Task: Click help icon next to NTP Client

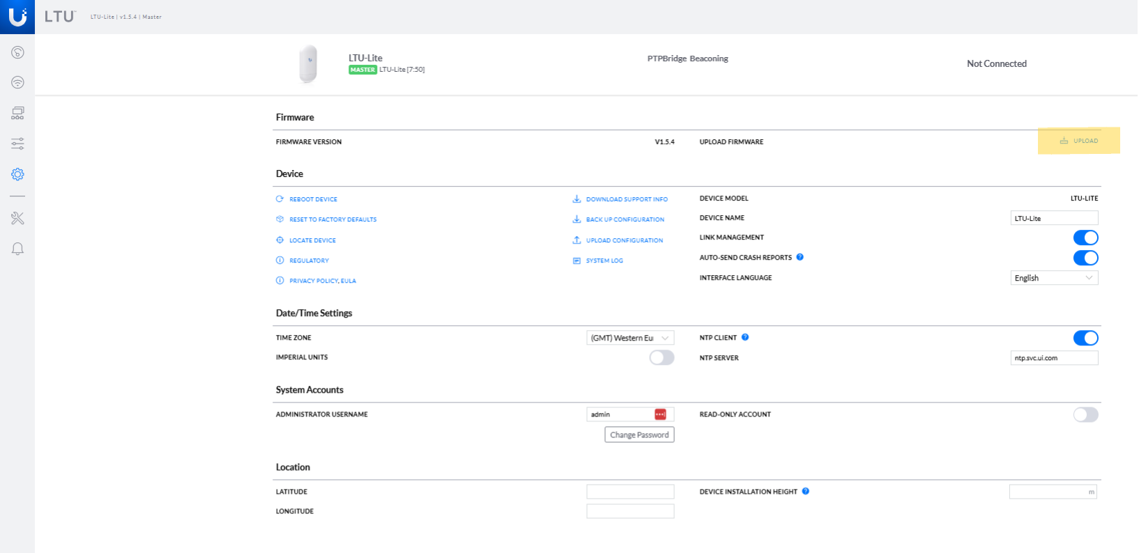Action: click(x=744, y=337)
